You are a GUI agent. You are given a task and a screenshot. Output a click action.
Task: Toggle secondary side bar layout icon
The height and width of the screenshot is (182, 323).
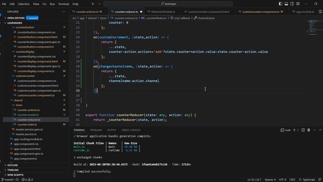tap(292, 4)
